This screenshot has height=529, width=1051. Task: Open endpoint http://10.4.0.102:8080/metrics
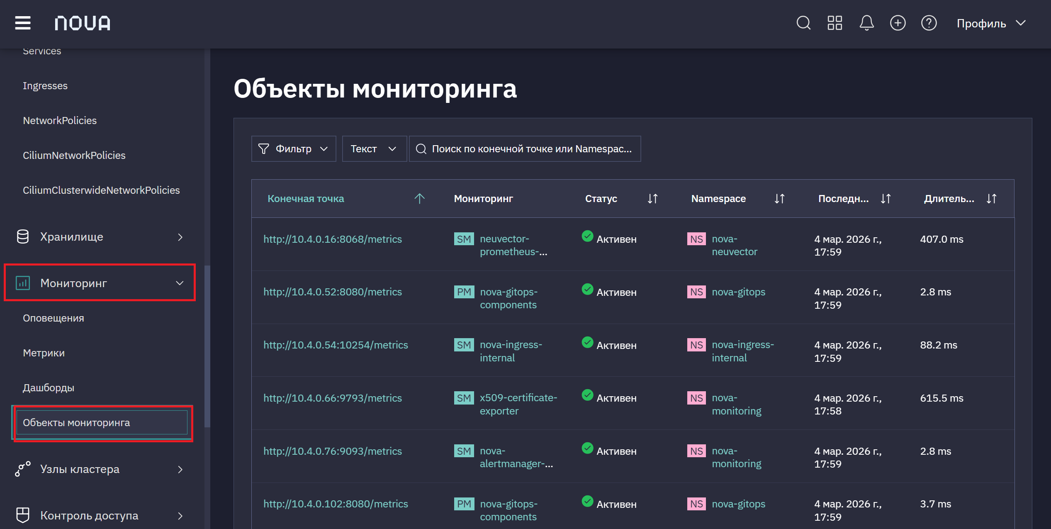pos(336,504)
